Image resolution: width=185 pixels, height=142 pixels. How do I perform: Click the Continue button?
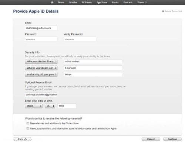pyautogui.click(x=172, y=139)
